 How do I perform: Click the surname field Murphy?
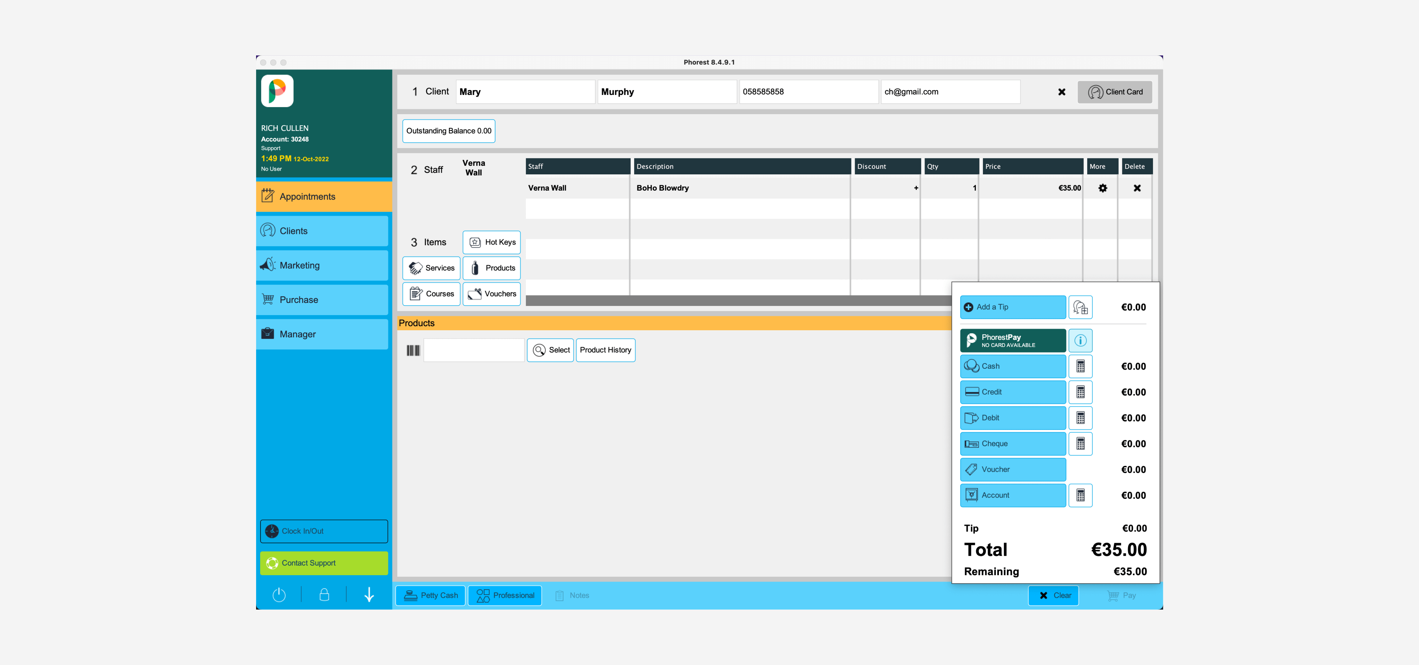[667, 92]
